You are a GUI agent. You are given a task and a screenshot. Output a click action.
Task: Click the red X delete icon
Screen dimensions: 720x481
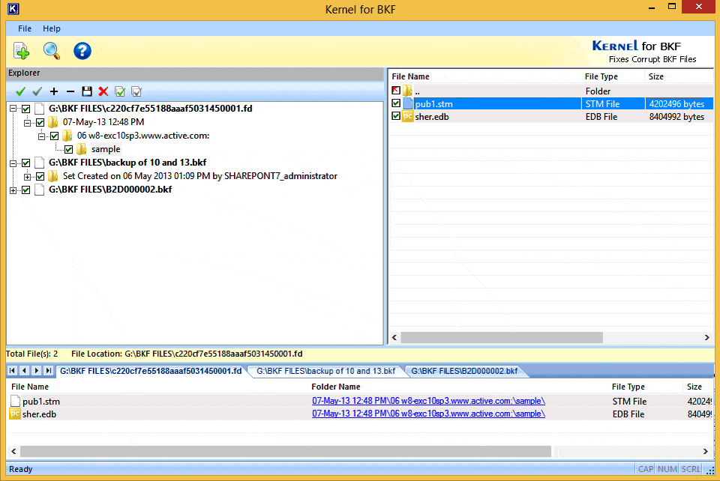tap(103, 91)
